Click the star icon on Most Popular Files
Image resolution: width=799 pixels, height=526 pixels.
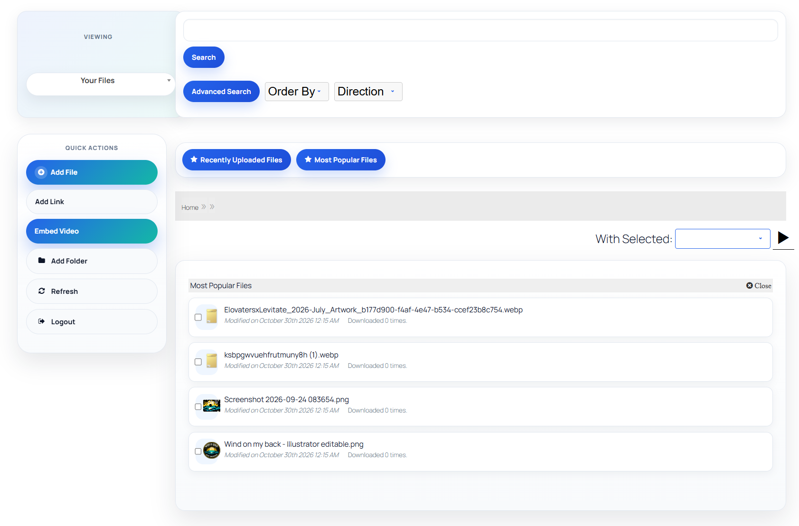coord(308,160)
